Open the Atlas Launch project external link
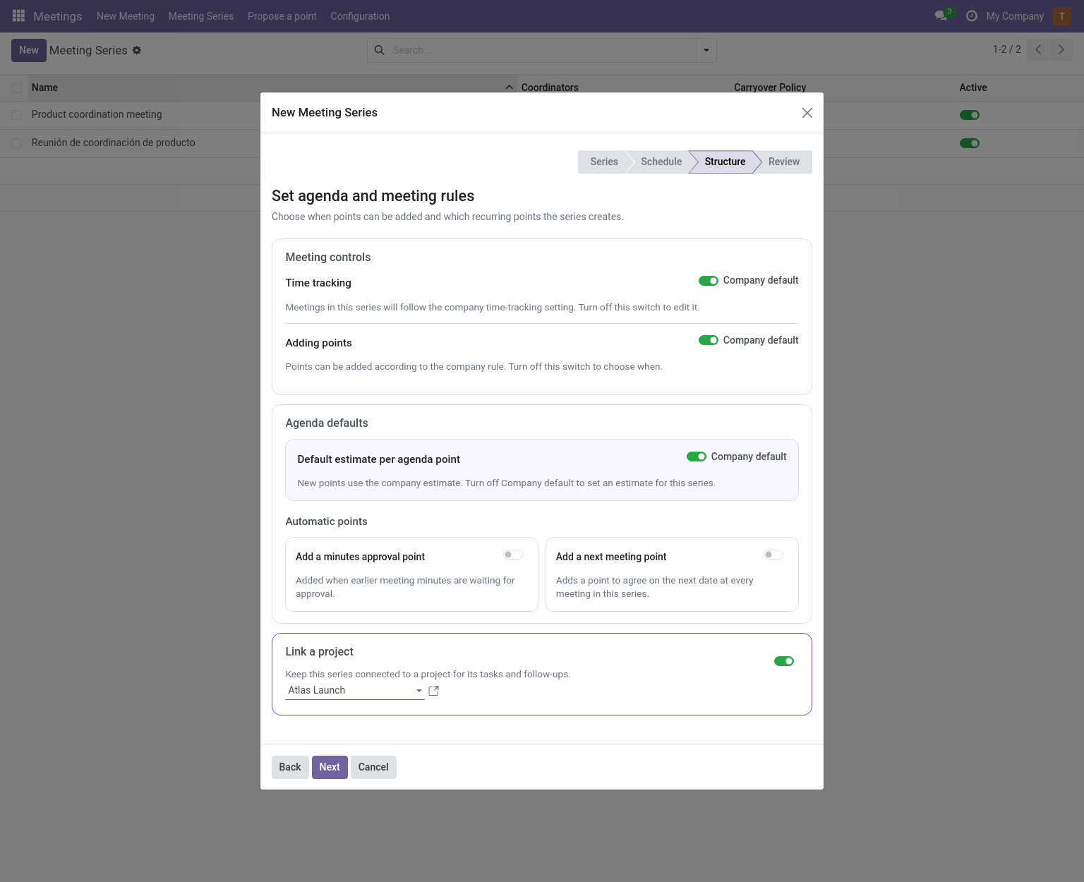This screenshot has height=882, width=1084. click(434, 691)
